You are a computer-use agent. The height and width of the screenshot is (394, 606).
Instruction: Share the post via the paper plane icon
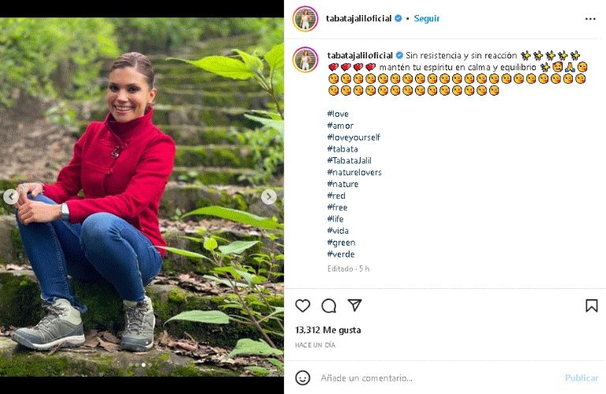click(355, 306)
